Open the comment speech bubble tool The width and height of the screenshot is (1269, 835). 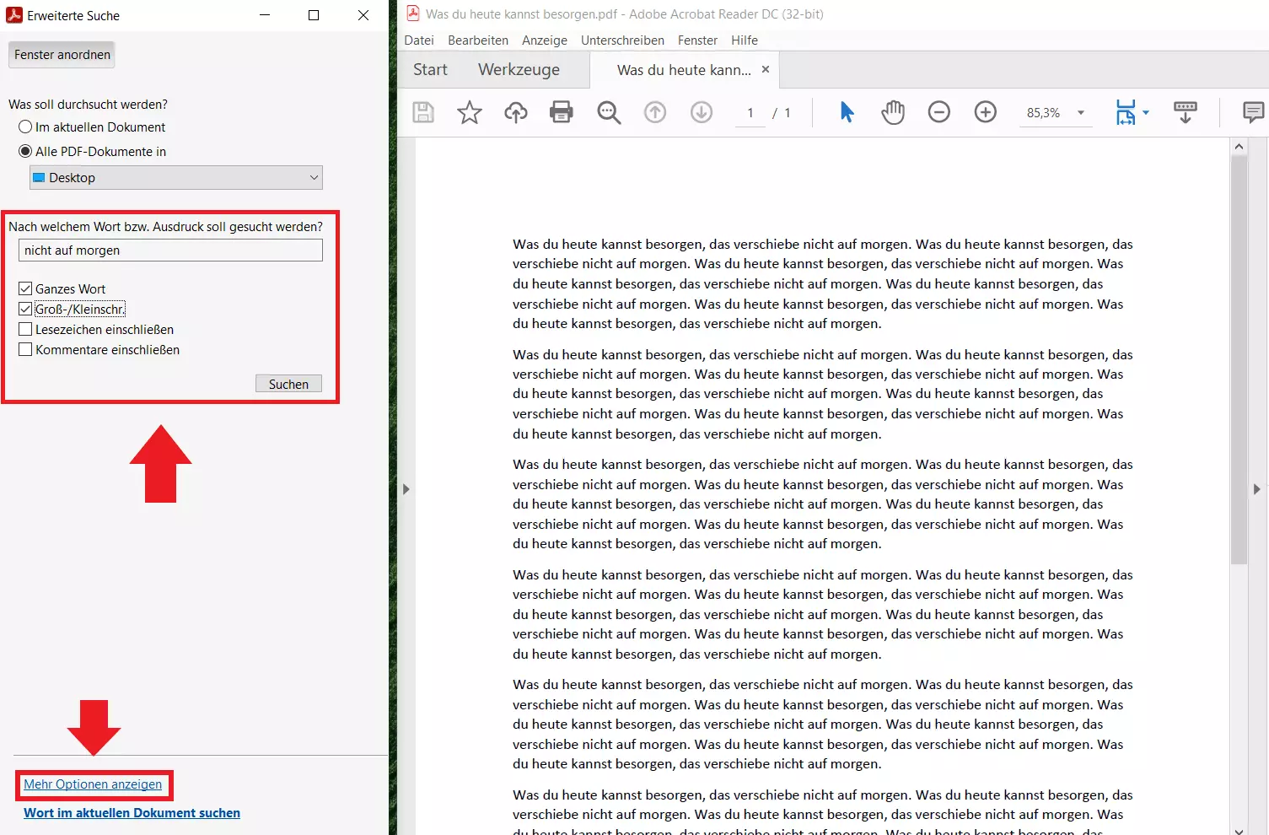pyautogui.click(x=1254, y=112)
